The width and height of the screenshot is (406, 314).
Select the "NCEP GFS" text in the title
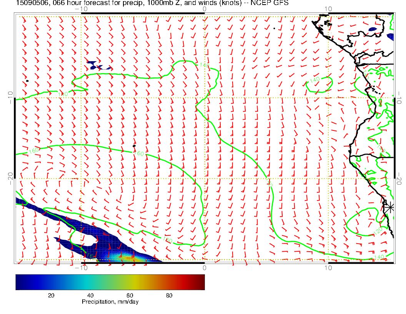[x=270, y=3]
